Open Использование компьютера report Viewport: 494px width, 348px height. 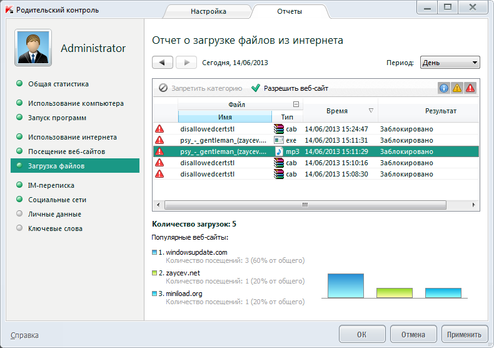pos(76,103)
